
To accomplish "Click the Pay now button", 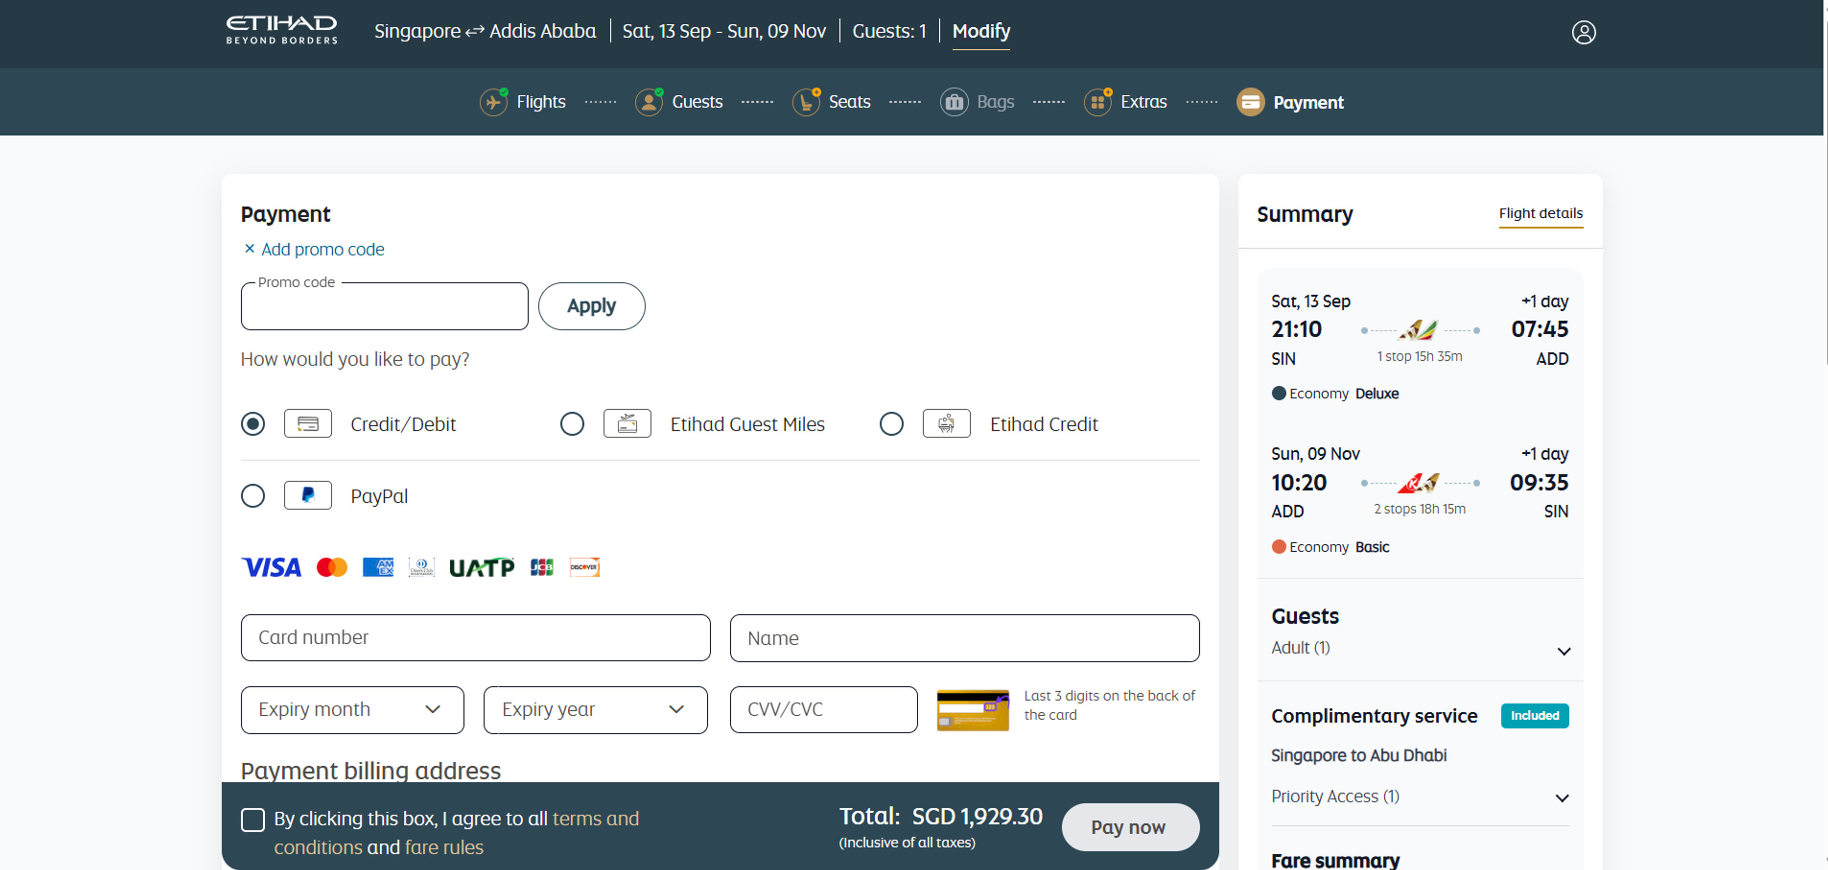I will point(1130,827).
